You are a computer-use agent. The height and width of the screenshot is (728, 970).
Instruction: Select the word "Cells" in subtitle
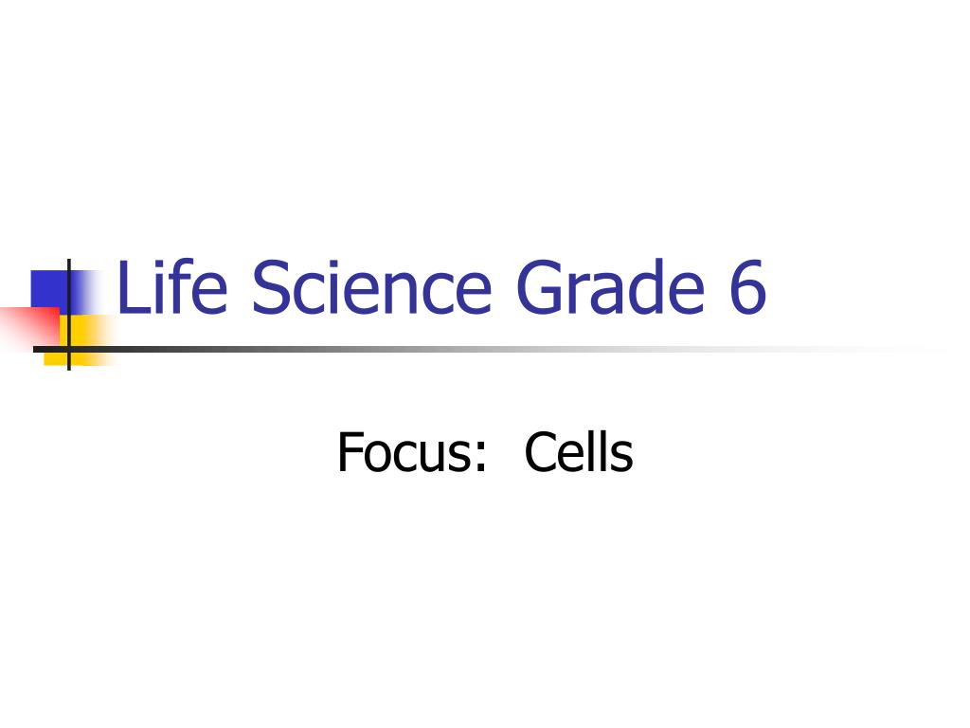579,452
